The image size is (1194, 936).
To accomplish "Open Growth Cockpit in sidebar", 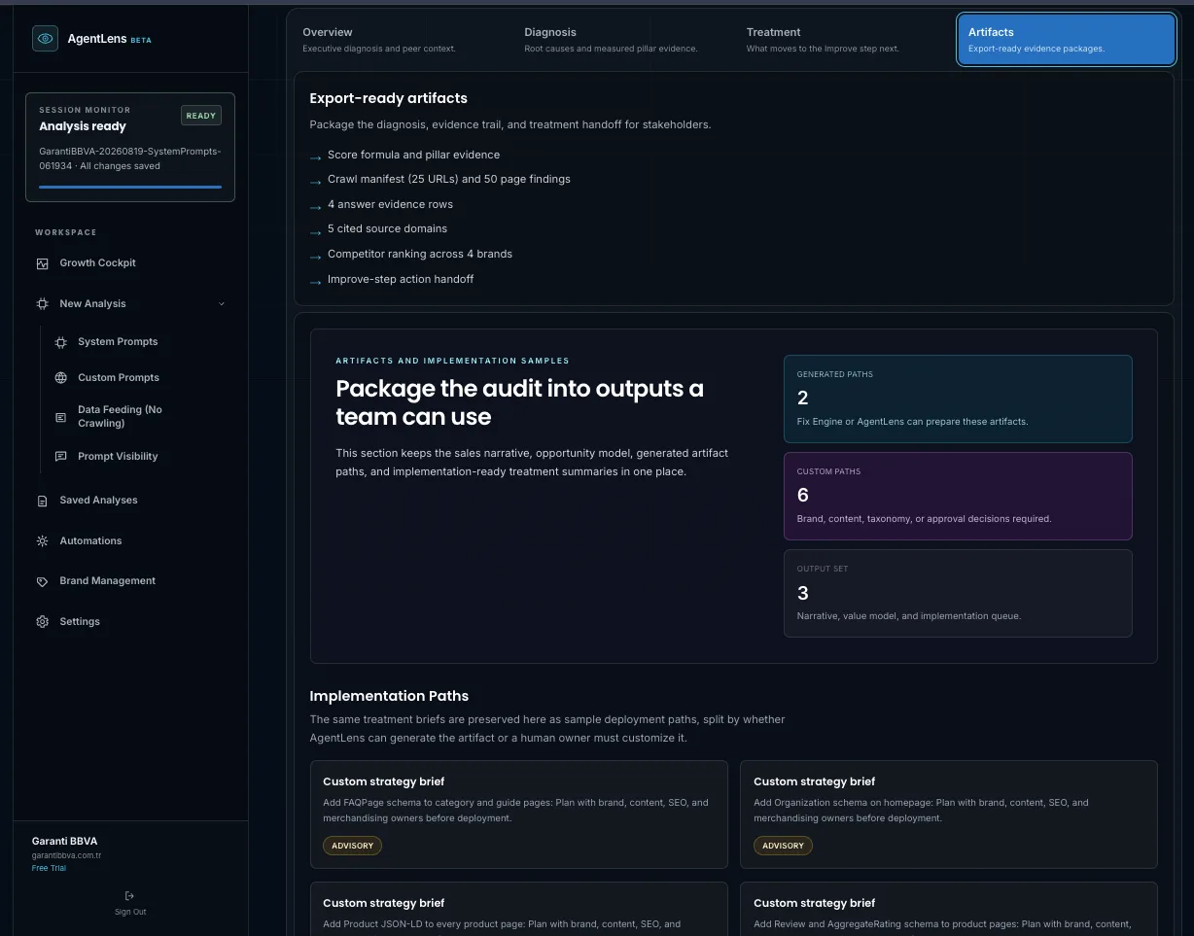I will [130, 263].
